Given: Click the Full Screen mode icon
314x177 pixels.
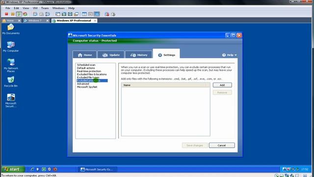Looking at the screenshot, I should coord(70,14).
